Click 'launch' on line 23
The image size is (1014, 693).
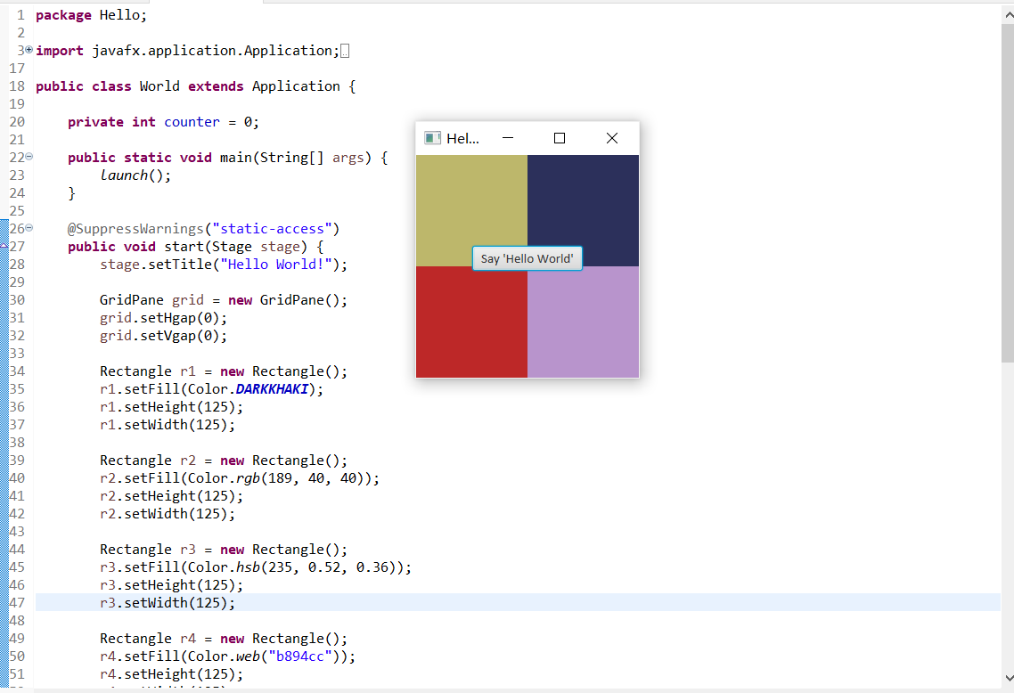[124, 175]
